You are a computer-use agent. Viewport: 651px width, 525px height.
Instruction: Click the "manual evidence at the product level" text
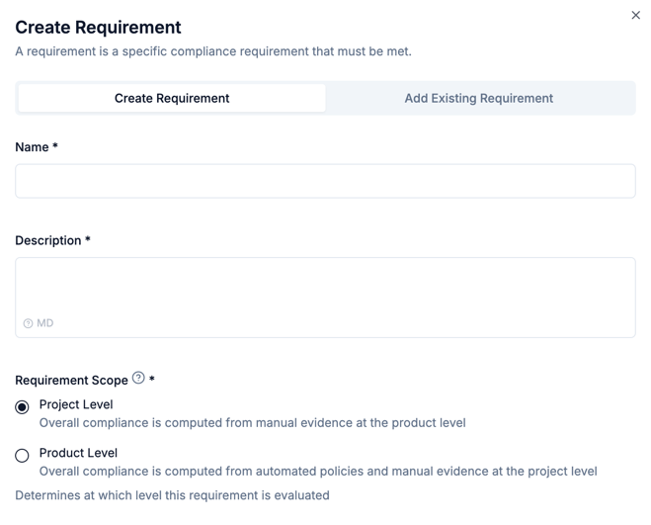361,423
